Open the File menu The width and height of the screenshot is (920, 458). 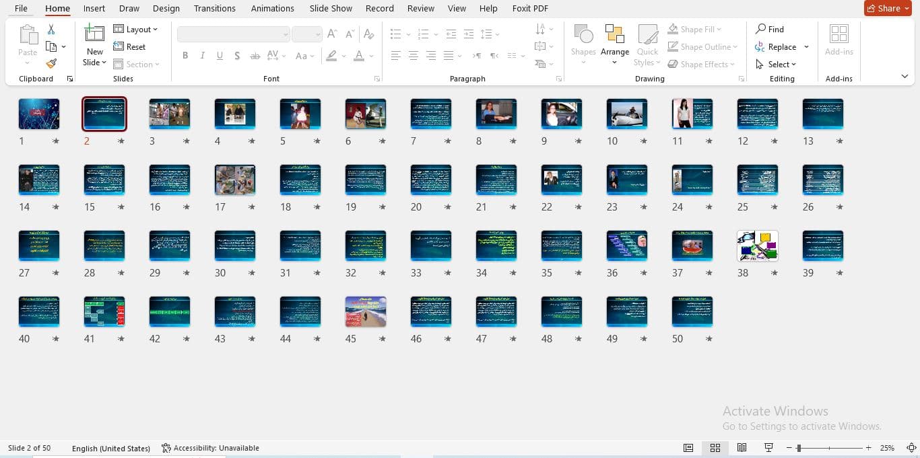pos(21,9)
